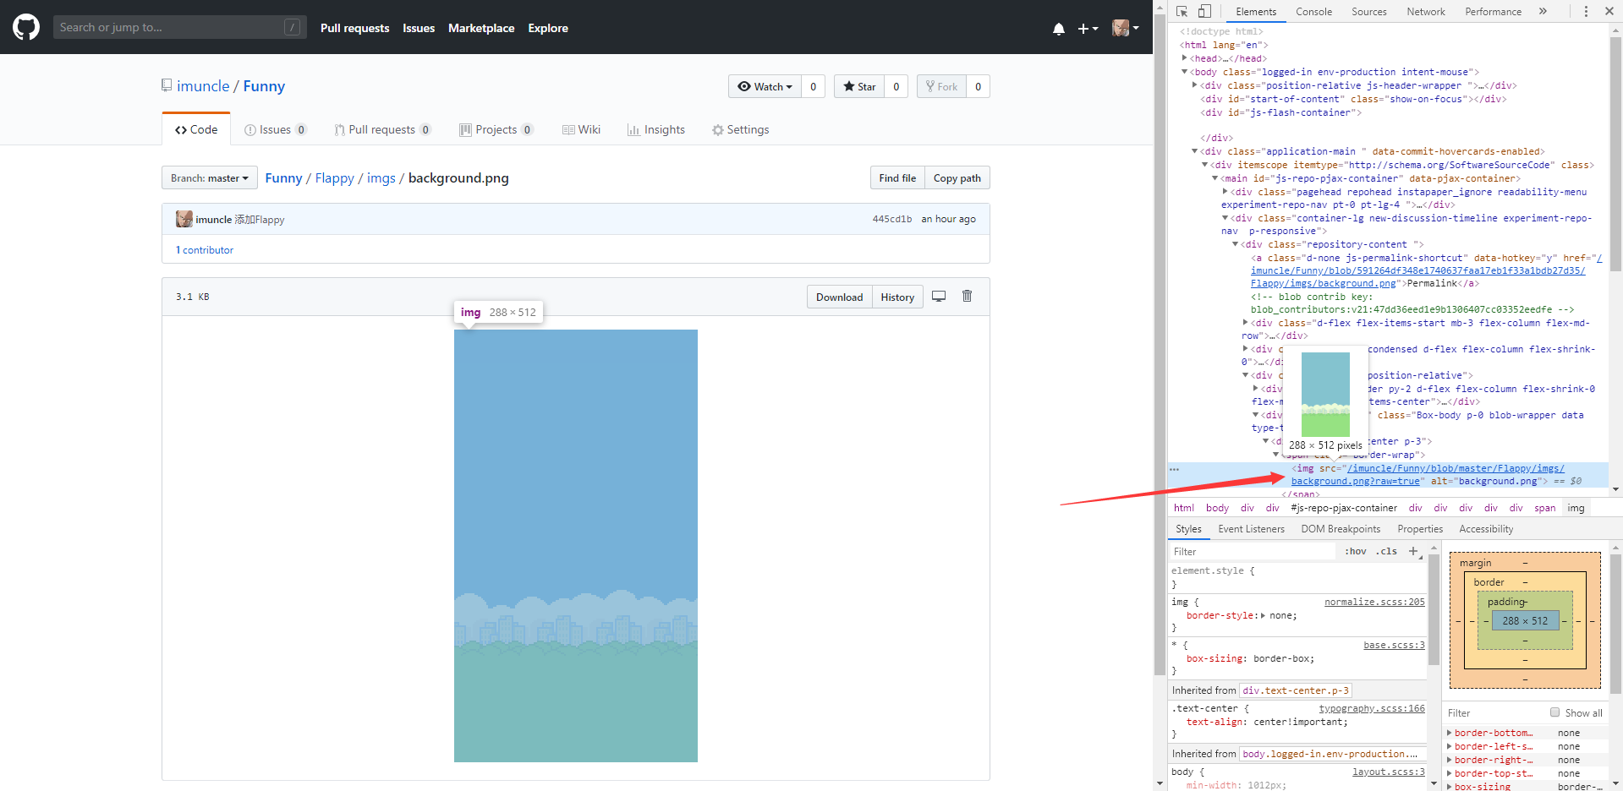Click the Find file button

tap(897, 177)
